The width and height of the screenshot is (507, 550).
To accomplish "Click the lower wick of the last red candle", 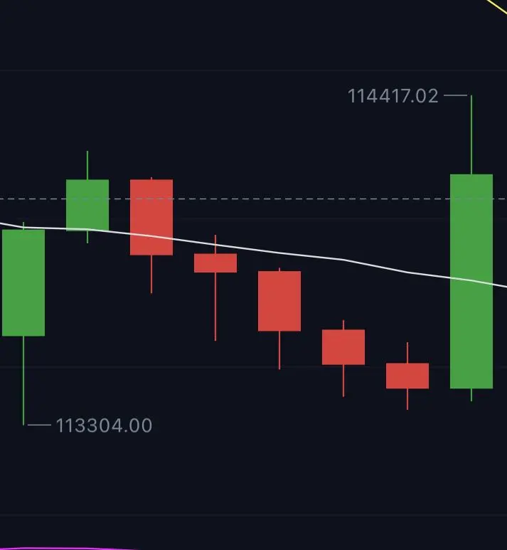I will (407, 399).
